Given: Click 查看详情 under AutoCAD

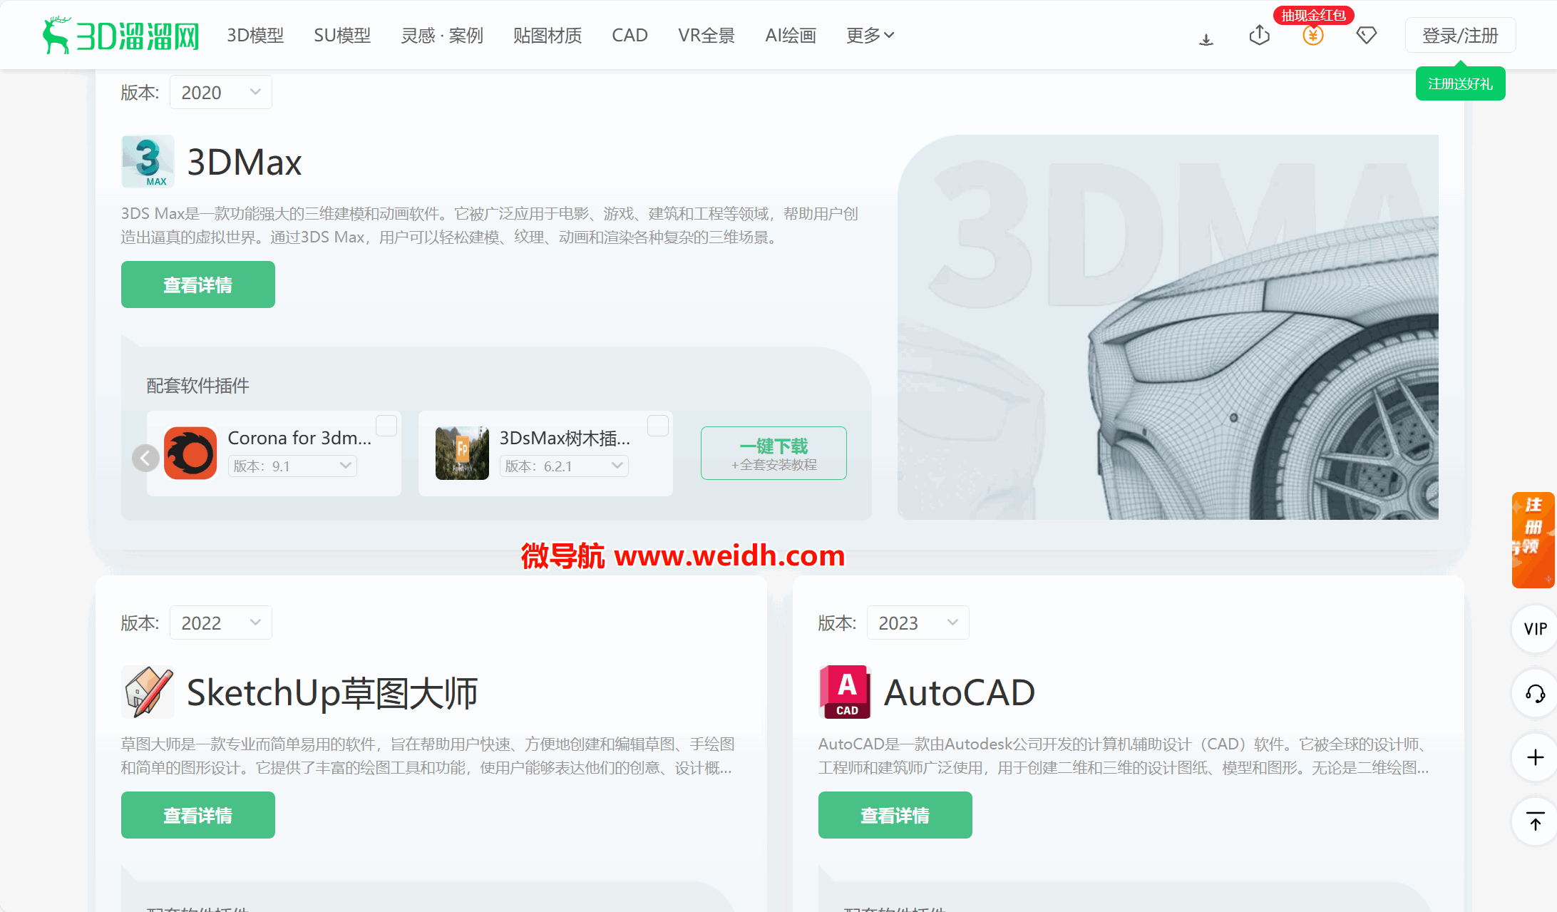Looking at the screenshot, I should click(895, 815).
